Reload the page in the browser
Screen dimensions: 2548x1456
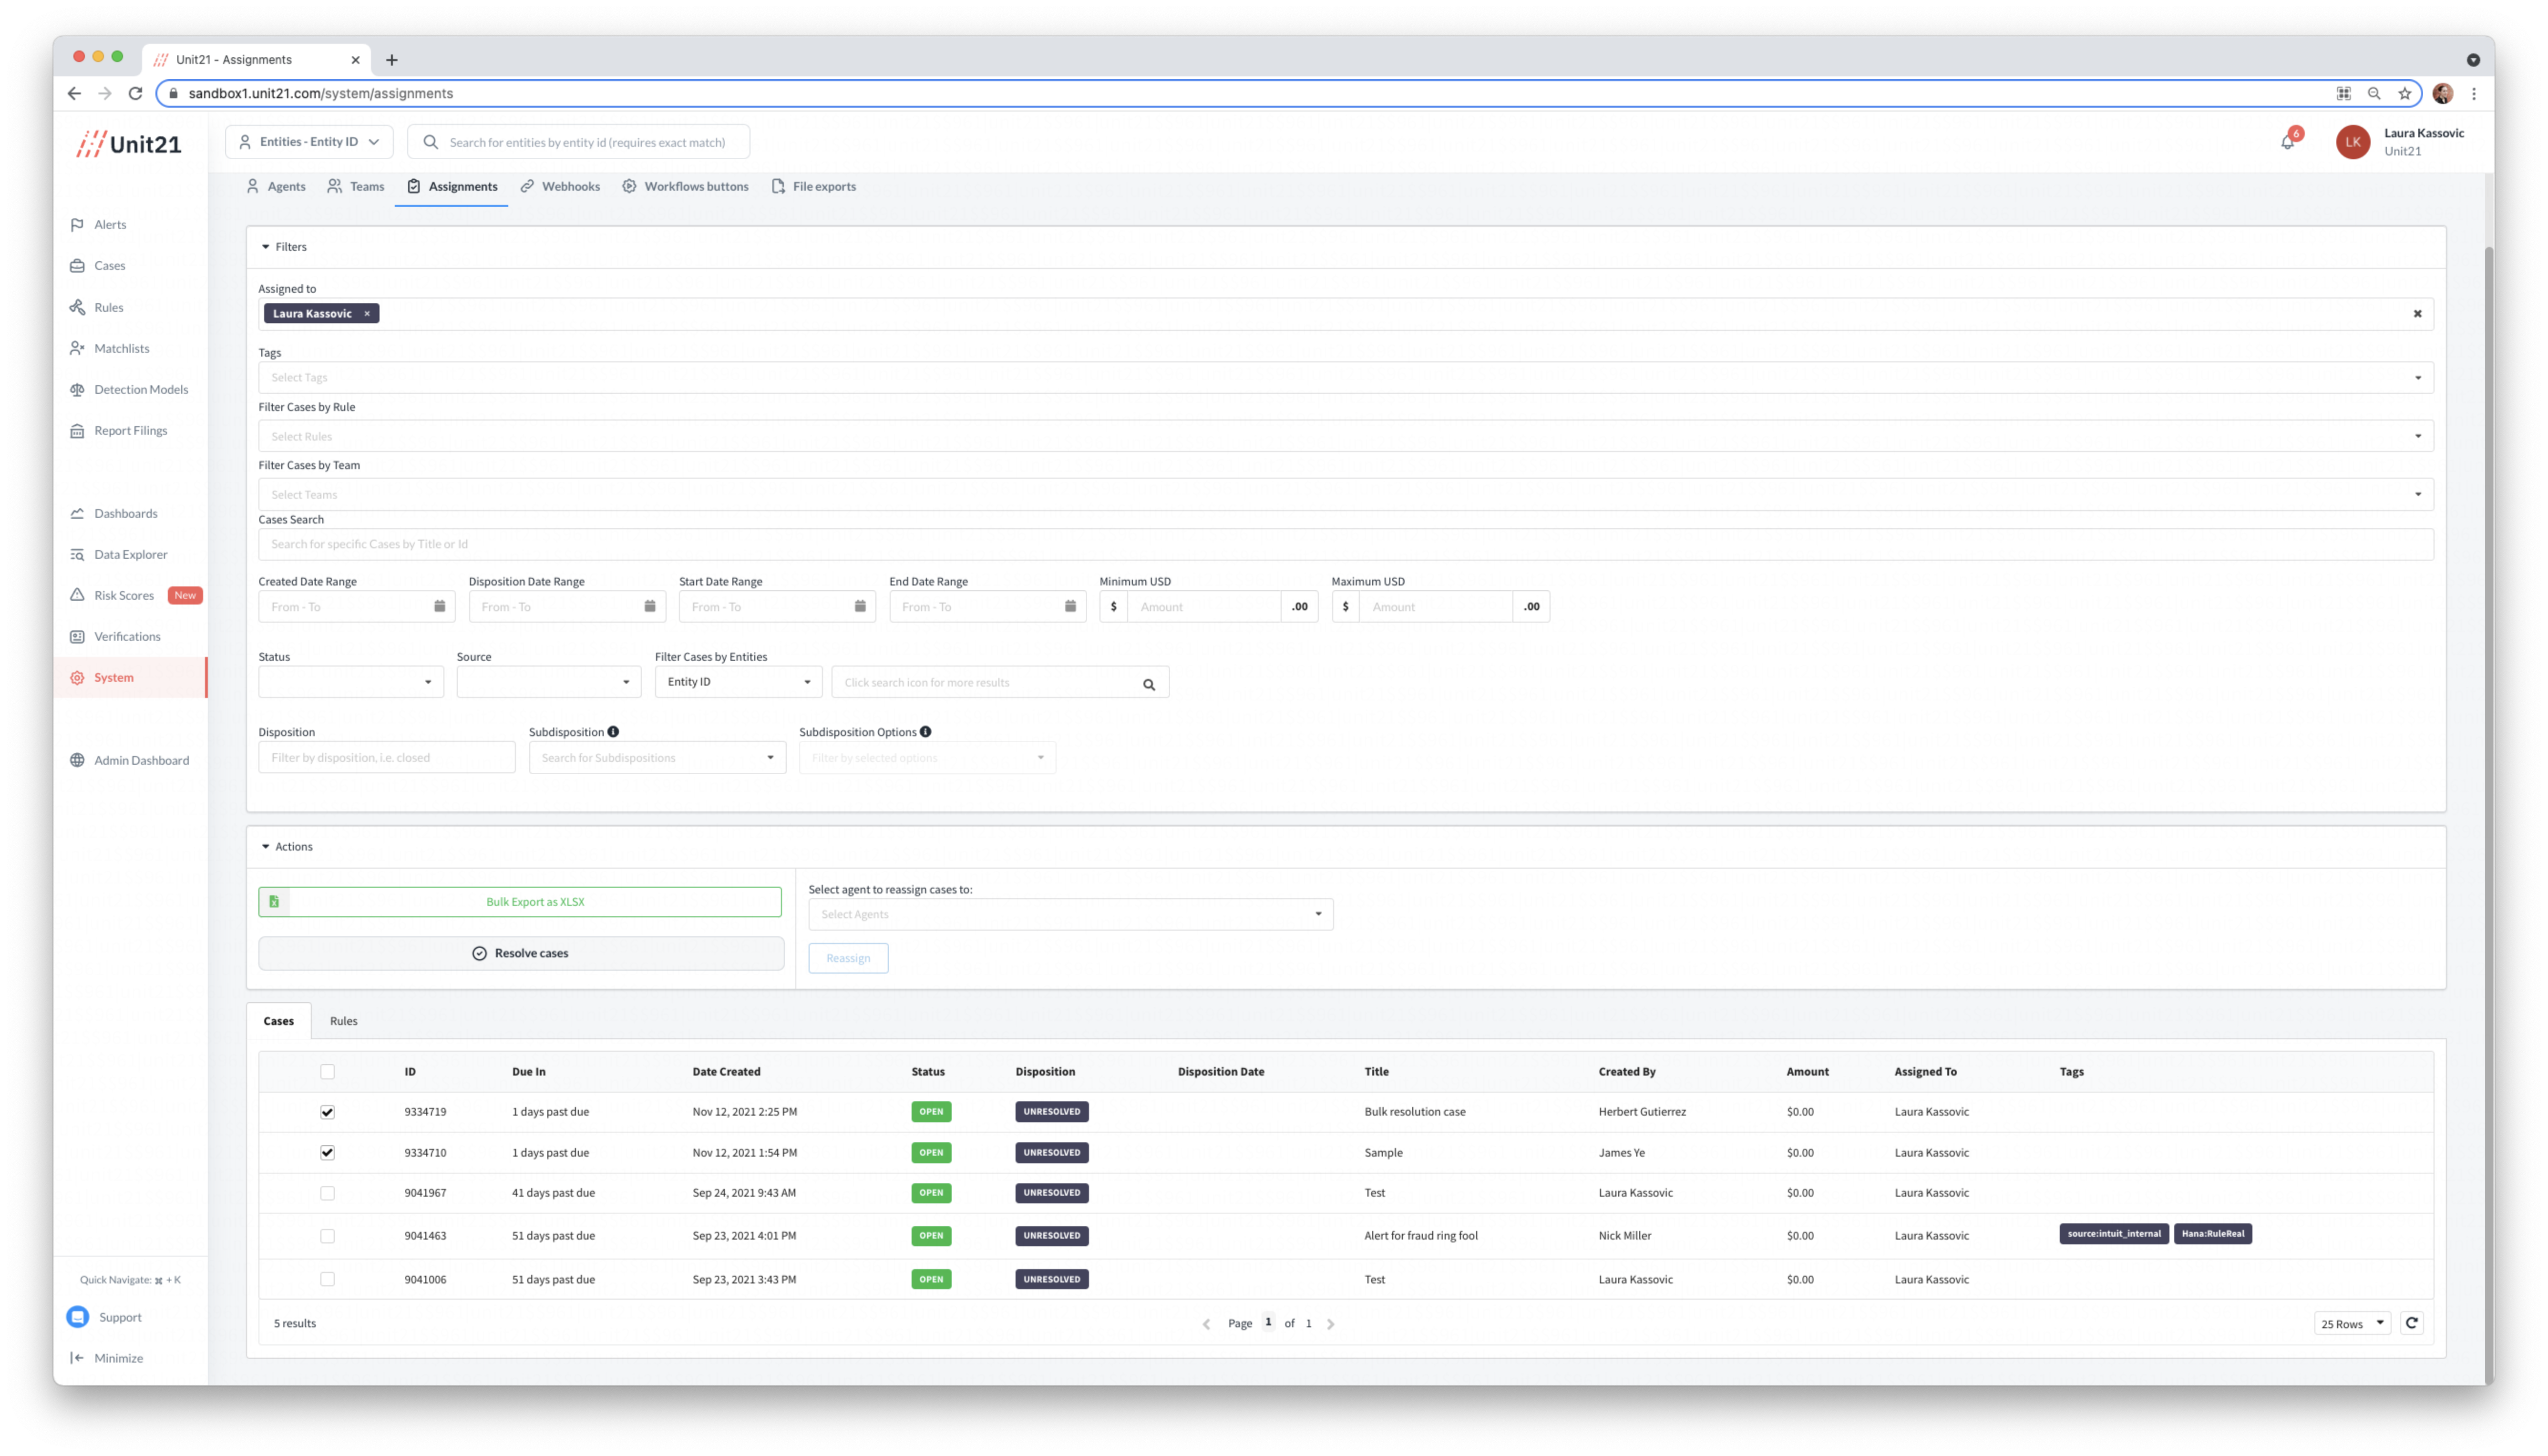pyautogui.click(x=136, y=93)
